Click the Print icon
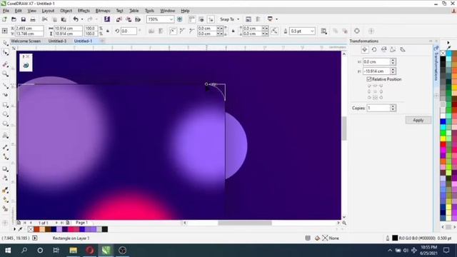Screen dimensions: 457x257 [33, 19]
